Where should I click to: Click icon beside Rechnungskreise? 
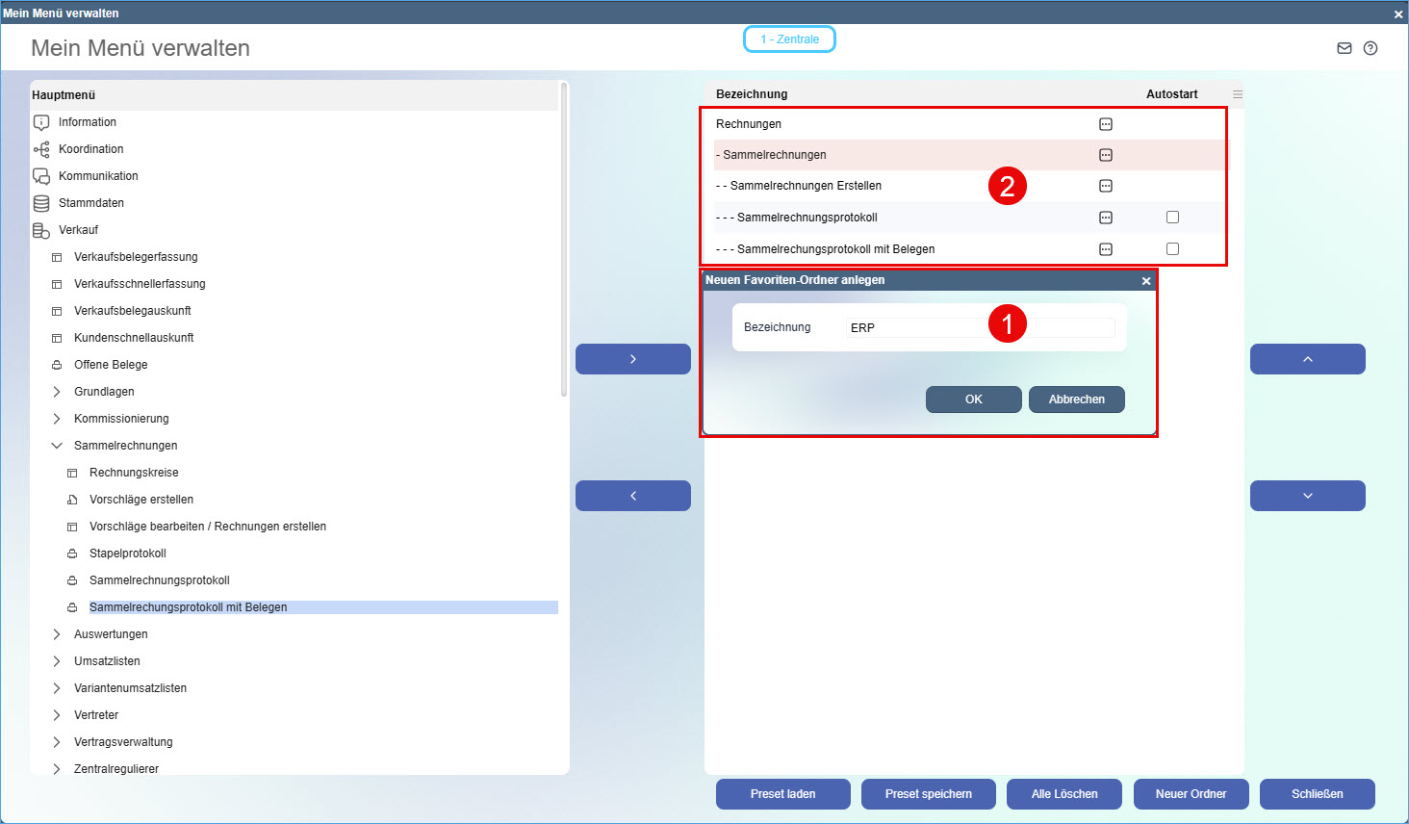click(x=72, y=473)
